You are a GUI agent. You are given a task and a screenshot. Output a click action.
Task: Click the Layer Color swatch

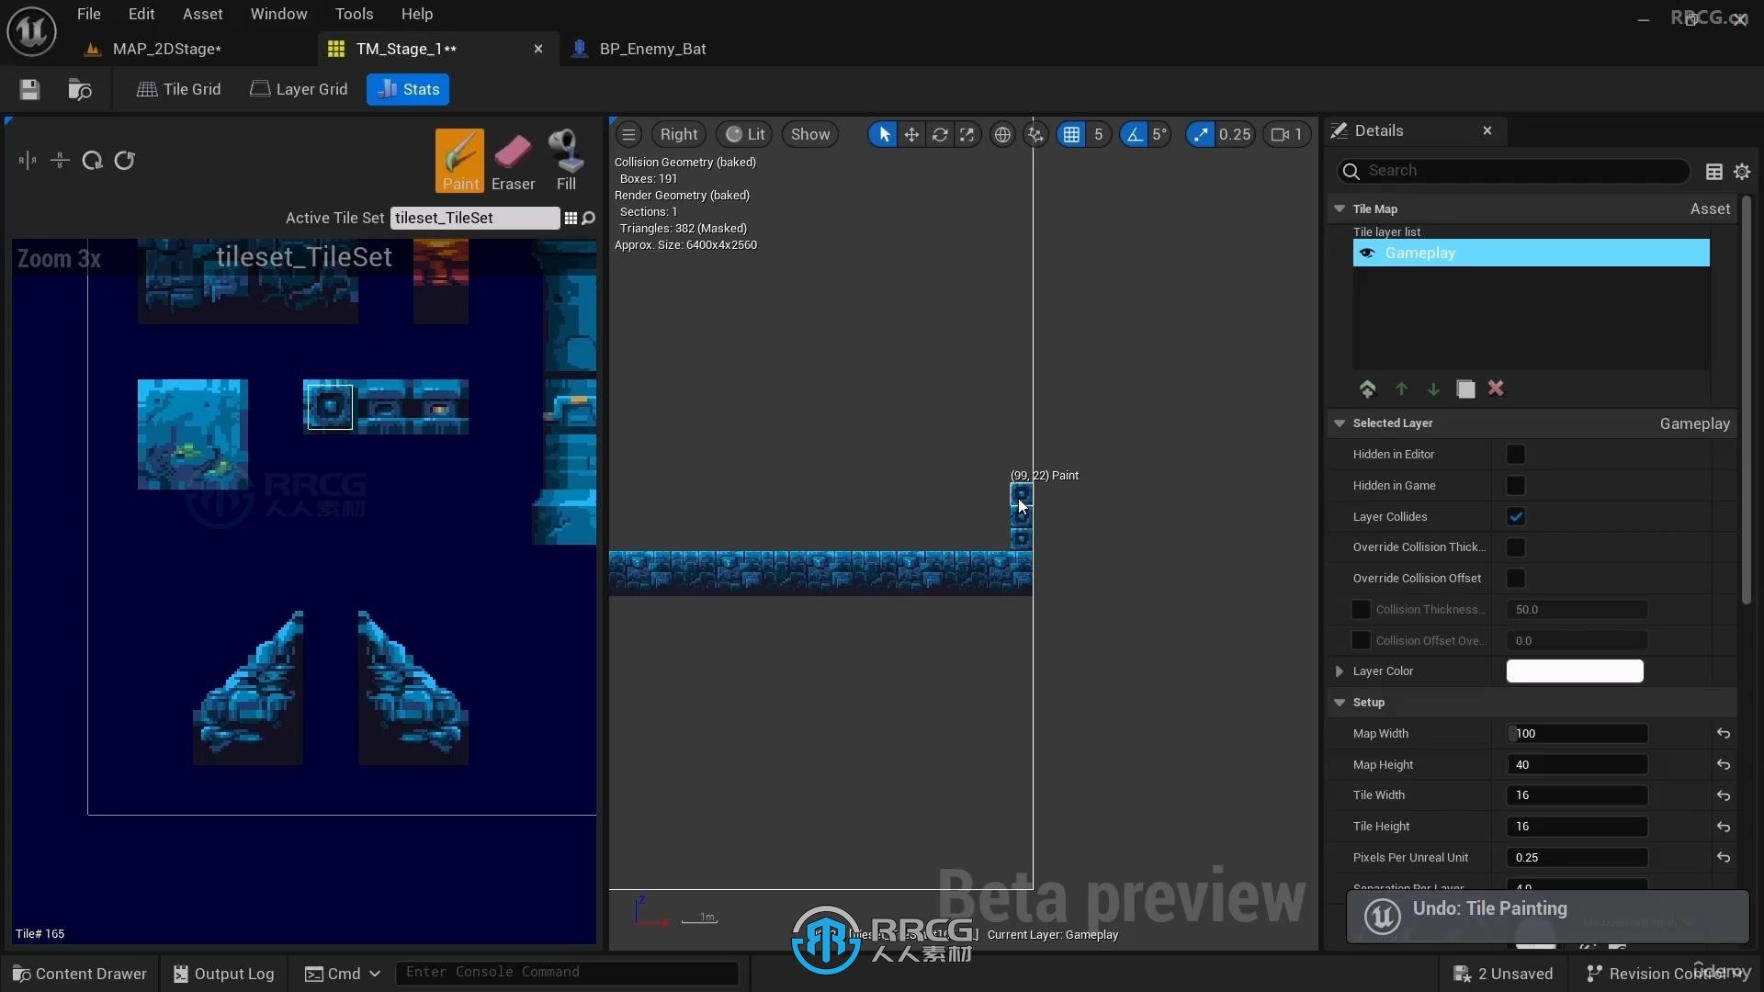point(1573,671)
